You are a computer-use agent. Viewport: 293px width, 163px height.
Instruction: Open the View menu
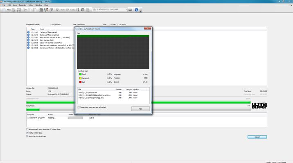(x=15, y=5)
